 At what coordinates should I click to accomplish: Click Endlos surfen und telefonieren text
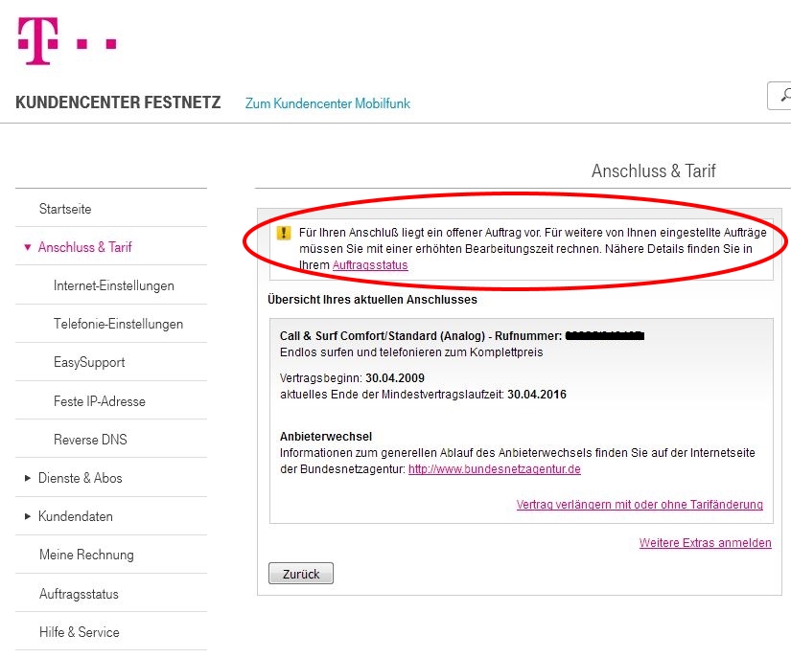click(411, 352)
